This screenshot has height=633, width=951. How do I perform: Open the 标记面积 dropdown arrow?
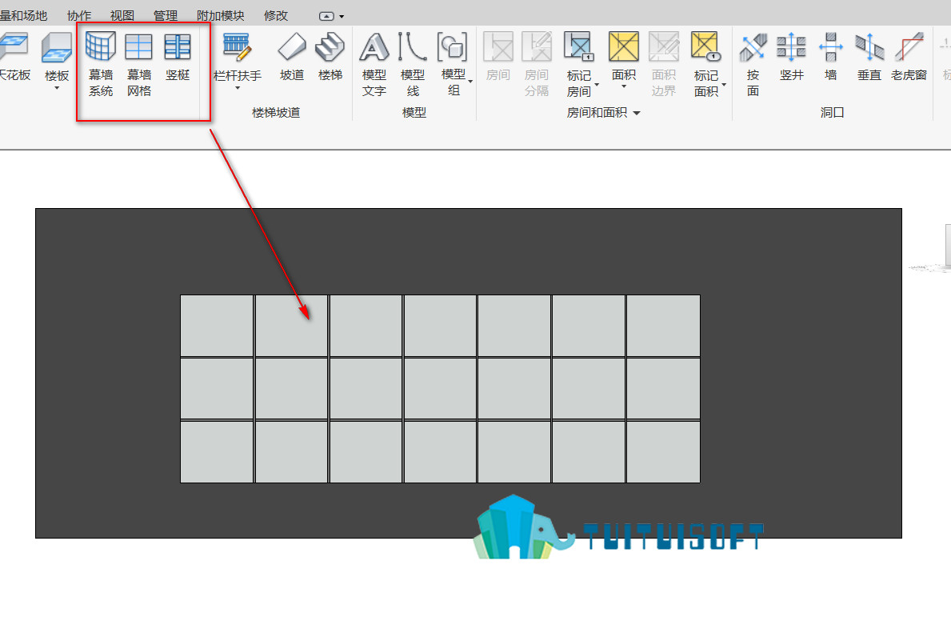(724, 84)
